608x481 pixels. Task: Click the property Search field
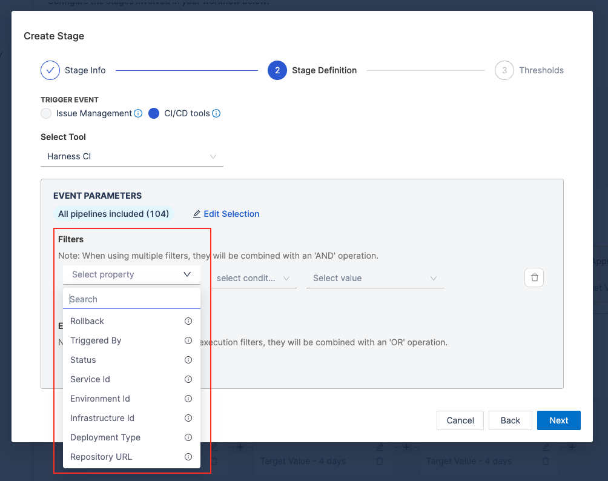(131, 299)
